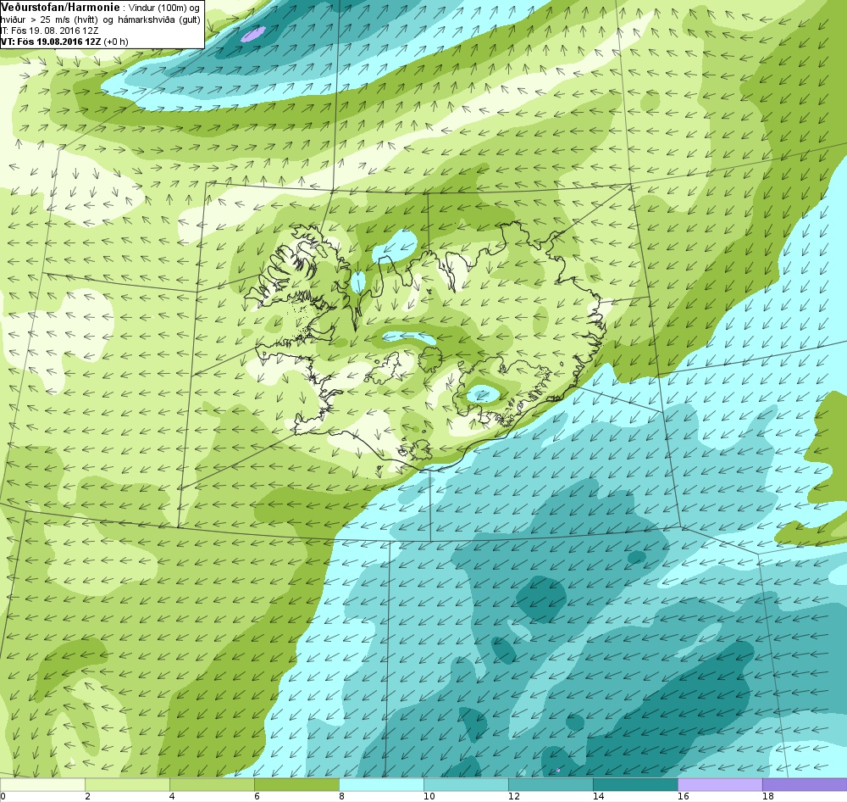Click the "Veðurstofan/Harmonie" title text
Screen dimensions: 847x802
point(59,8)
